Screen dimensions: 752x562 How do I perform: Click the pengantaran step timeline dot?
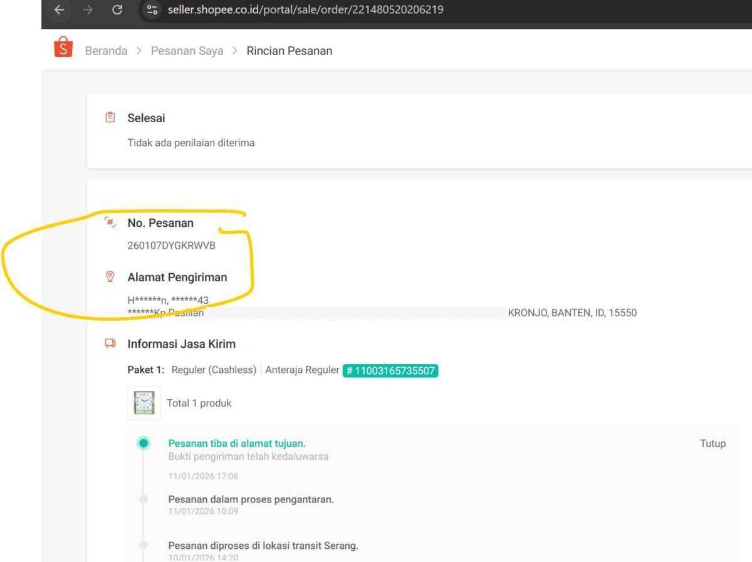pyautogui.click(x=144, y=499)
